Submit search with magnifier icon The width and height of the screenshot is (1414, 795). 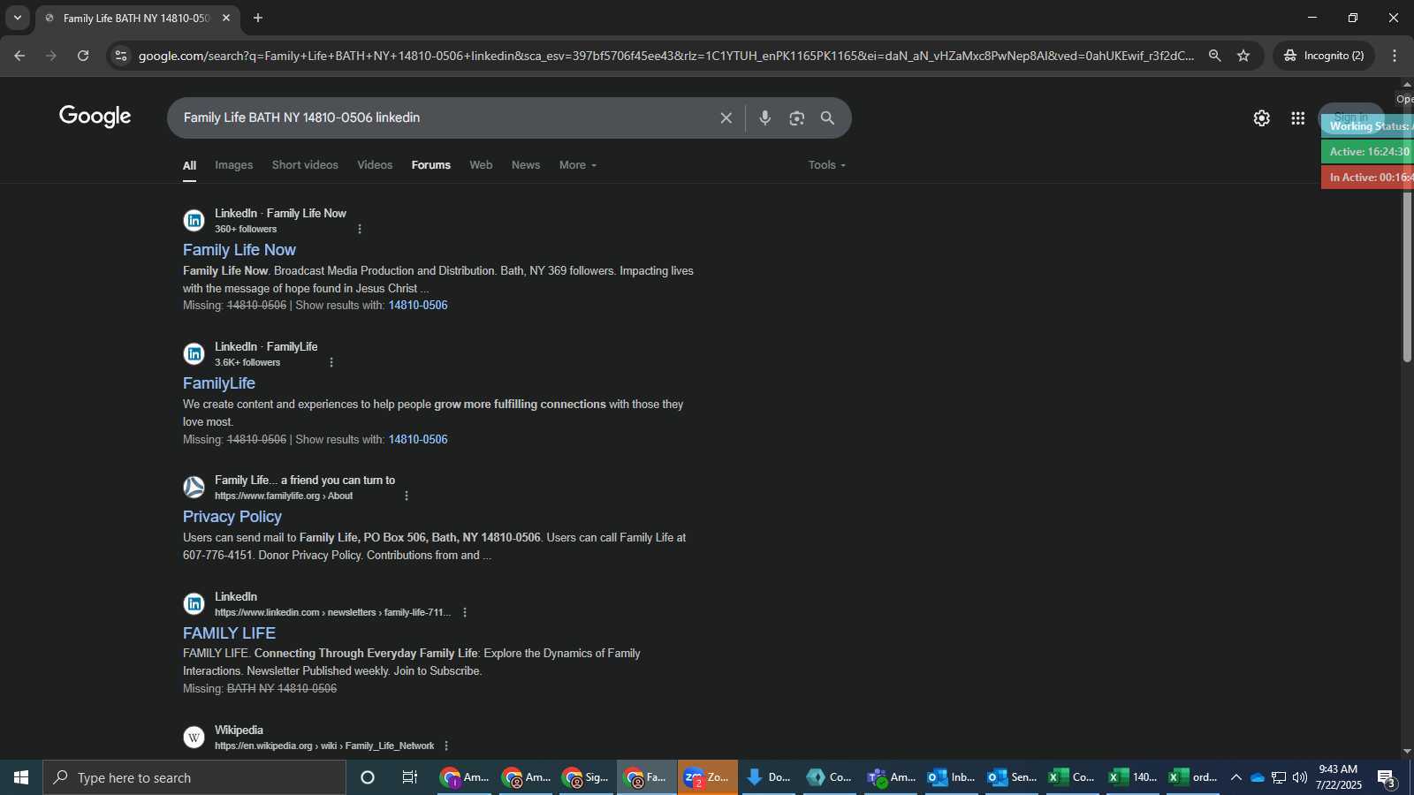tap(827, 118)
